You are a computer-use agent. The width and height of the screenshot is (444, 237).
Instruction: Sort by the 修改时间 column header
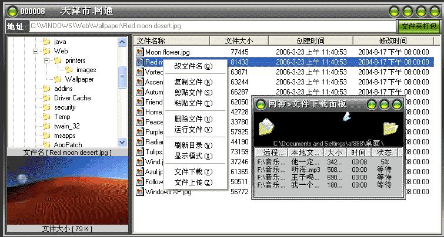(x=392, y=41)
